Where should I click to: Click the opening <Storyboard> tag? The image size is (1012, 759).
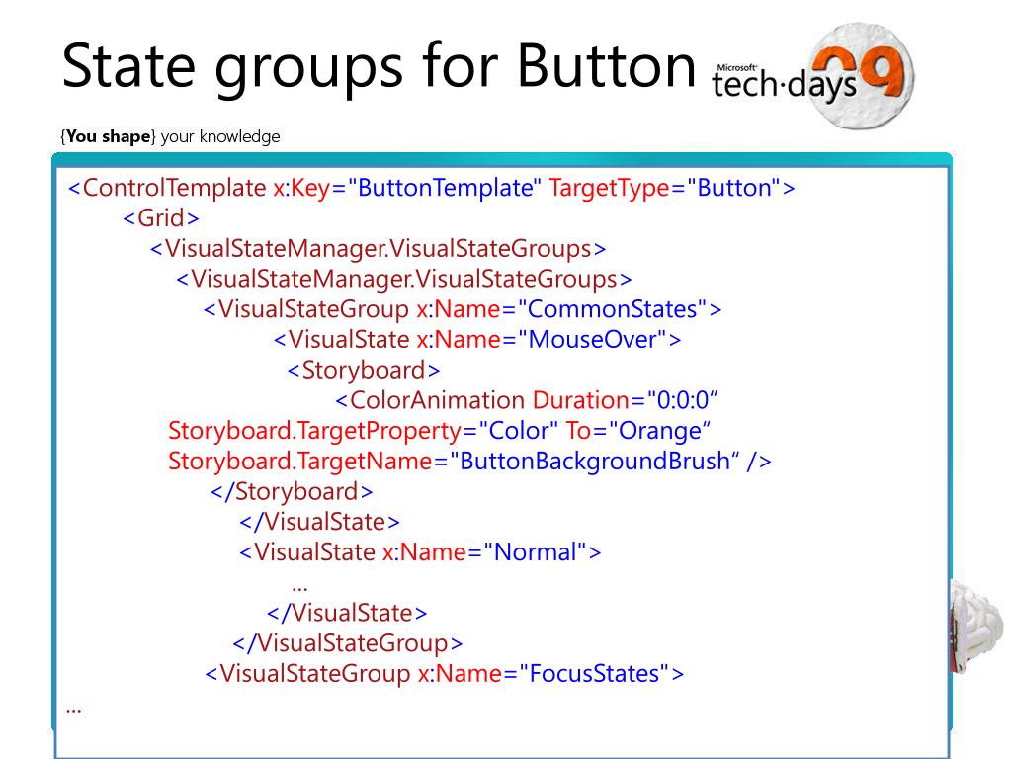[x=364, y=370]
